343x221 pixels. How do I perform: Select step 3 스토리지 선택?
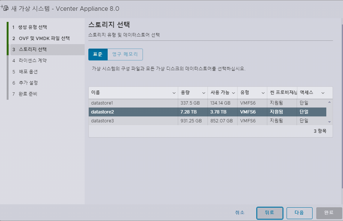48,49
